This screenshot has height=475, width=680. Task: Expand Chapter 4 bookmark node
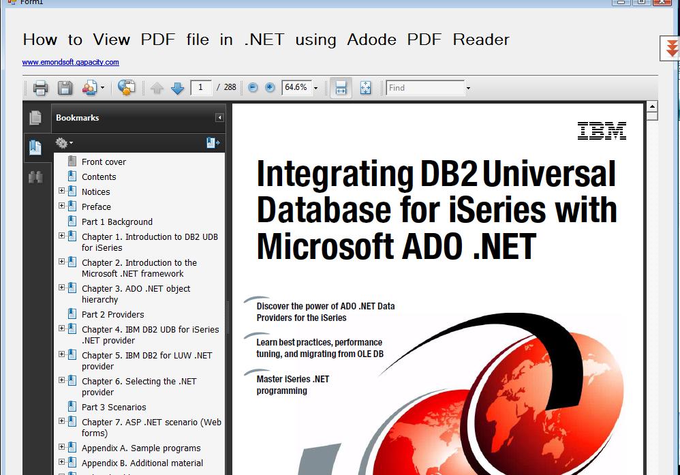tap(61, 328)
